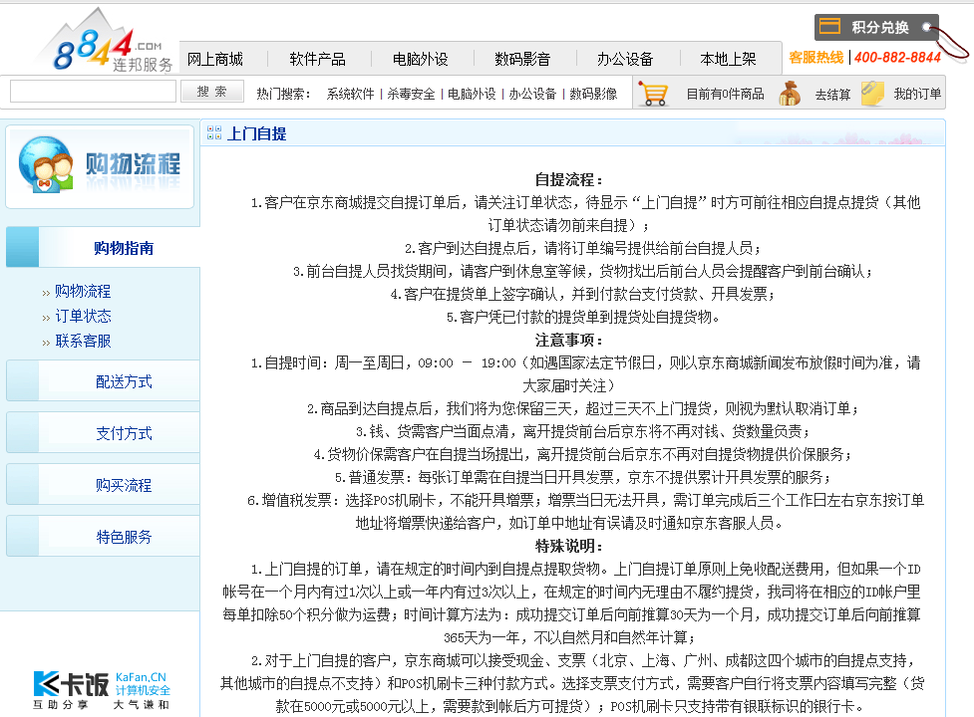
Task: Open the 网上商城 menu tab
Action: point(215,59)
